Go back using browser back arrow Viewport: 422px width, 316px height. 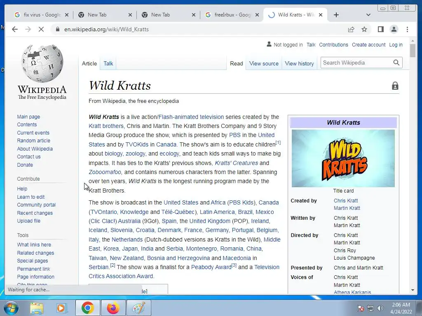[x=15, y=29]
